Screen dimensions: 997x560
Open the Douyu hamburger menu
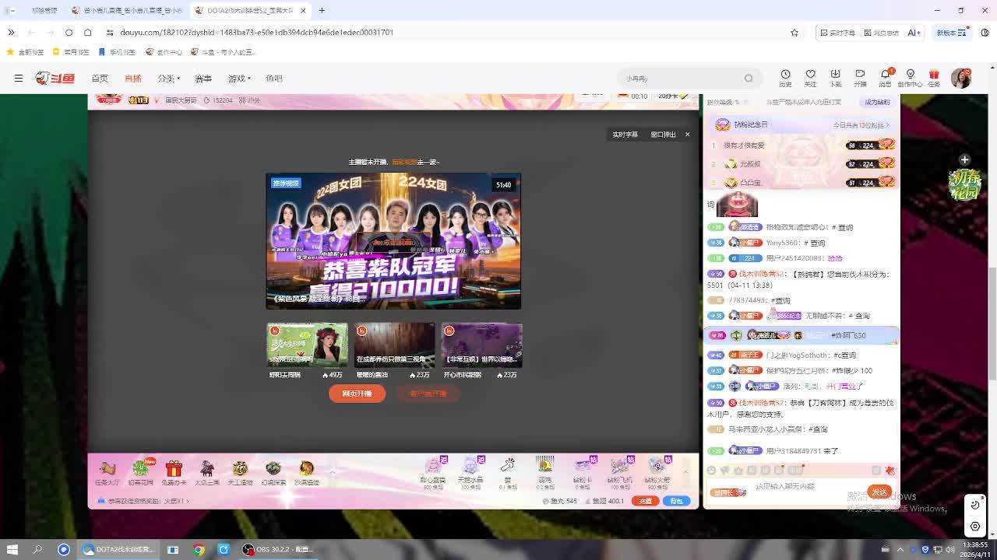pyautogui.click(x=19, y=79)
